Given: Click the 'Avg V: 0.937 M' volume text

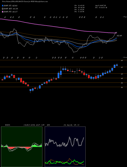Looking at the screenshot, I should [x=100, y=6].
